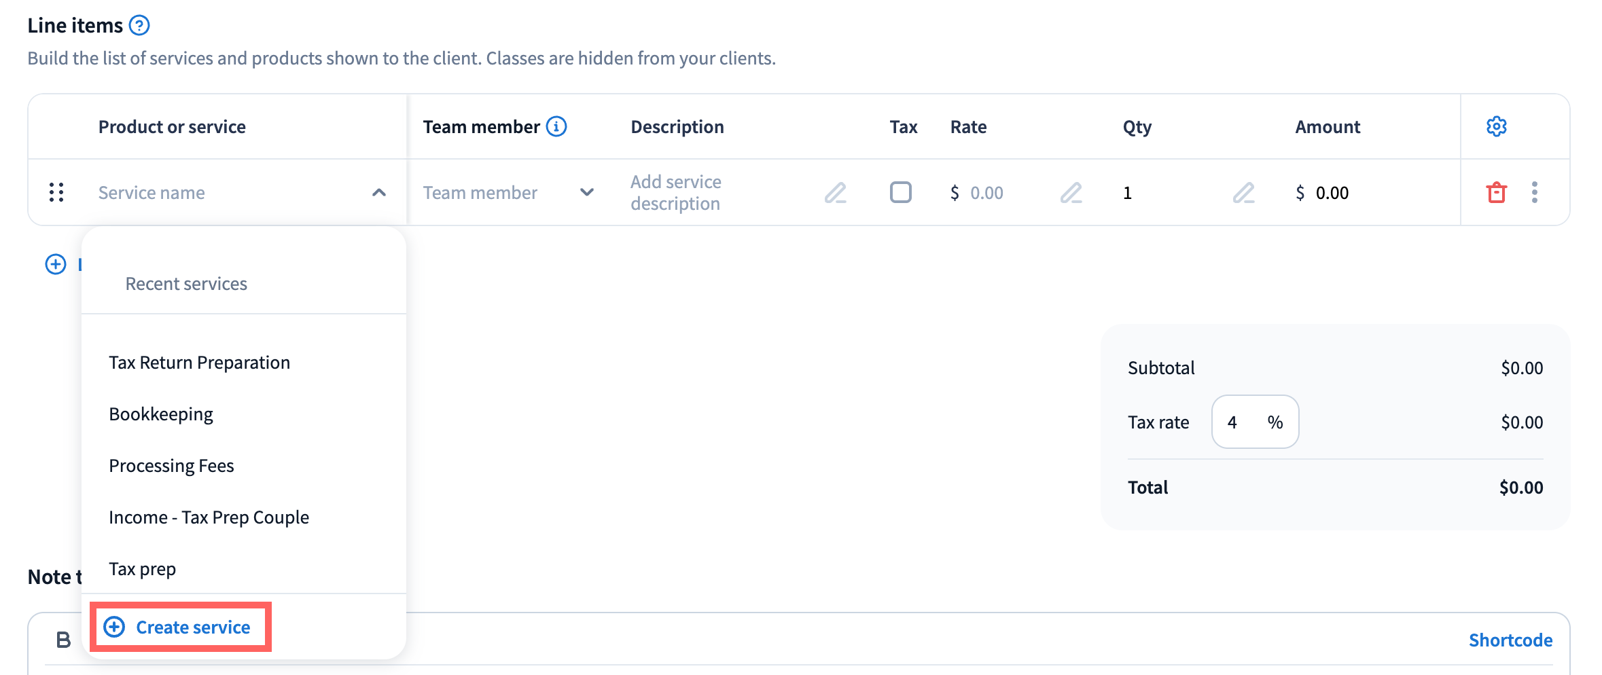Screen dimensions: 1602x675
Task: Delete the line item with trash icon
Action: [x=1496, y=193]
